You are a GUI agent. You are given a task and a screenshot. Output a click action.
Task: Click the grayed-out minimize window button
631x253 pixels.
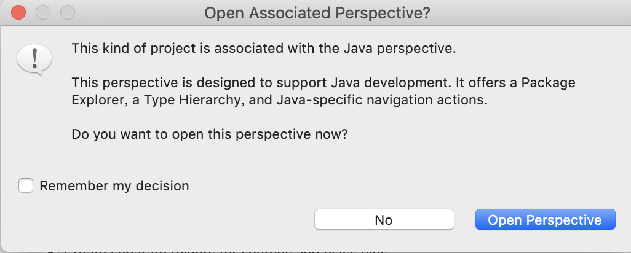(x=43, y=12)
